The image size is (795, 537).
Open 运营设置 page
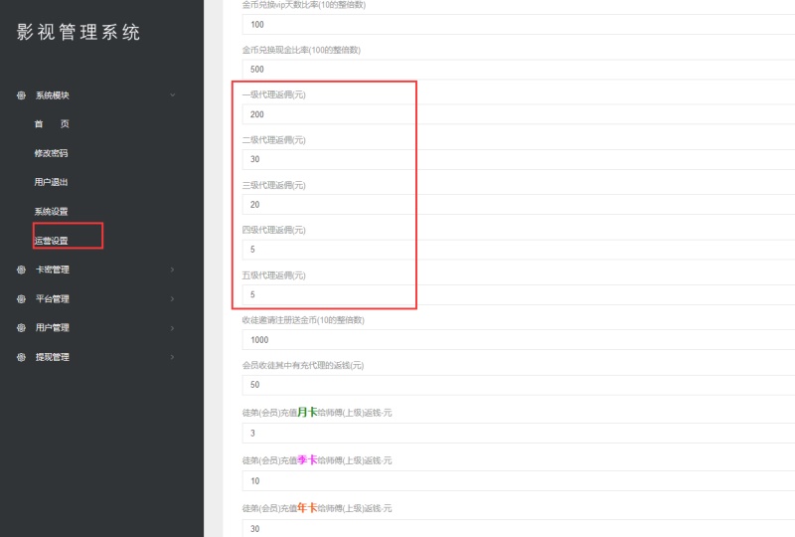point(52,241)
